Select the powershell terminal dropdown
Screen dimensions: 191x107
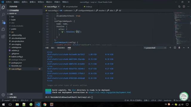tap(155, 48)
